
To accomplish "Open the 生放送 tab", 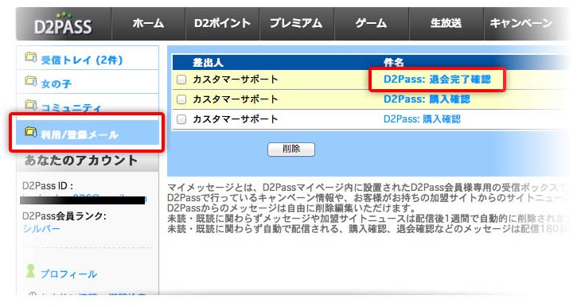I will (446, 24).
